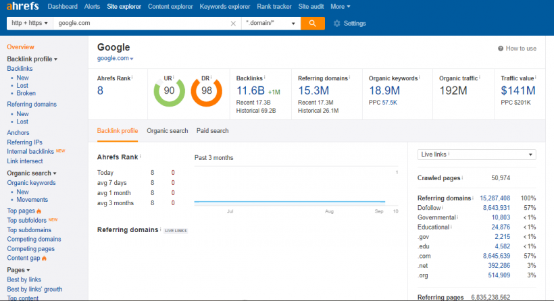554x301 pixels.
Task: Click info icon beside Organic keywords metric
Action: (x=420, y=77)
